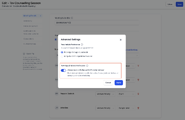
Task: Click the meeting invite title field
Action: 97,22
